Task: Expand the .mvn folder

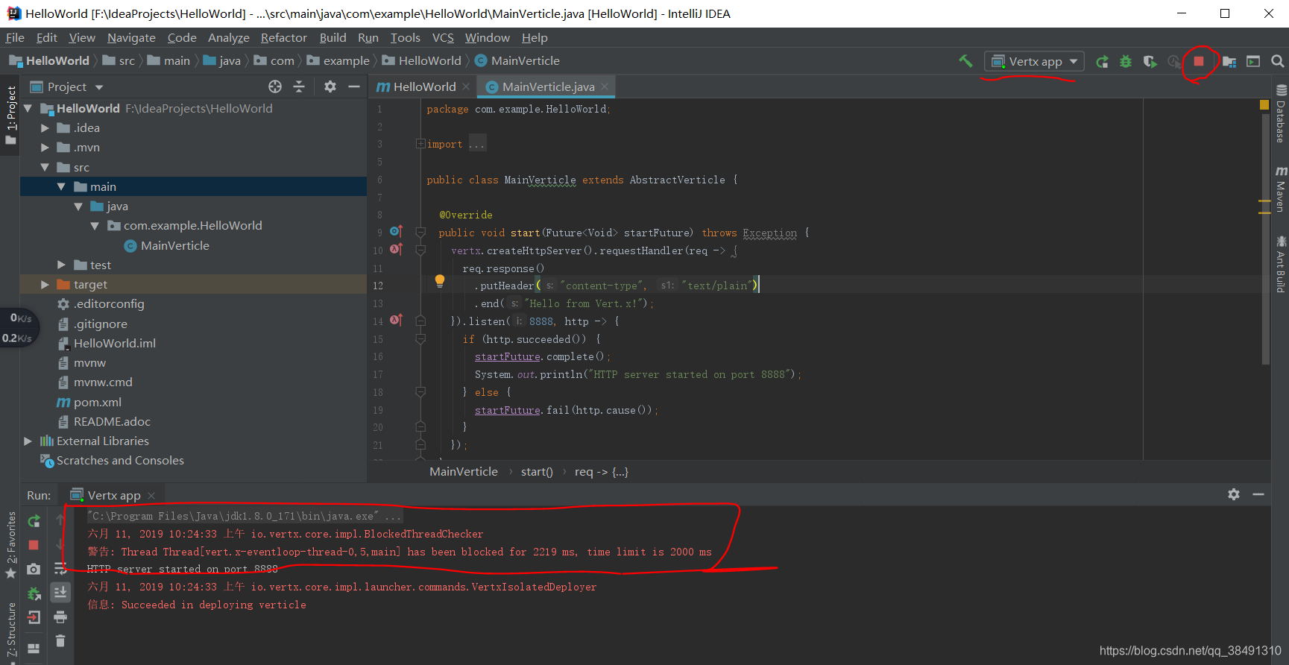Action: [x=45, y=147]
